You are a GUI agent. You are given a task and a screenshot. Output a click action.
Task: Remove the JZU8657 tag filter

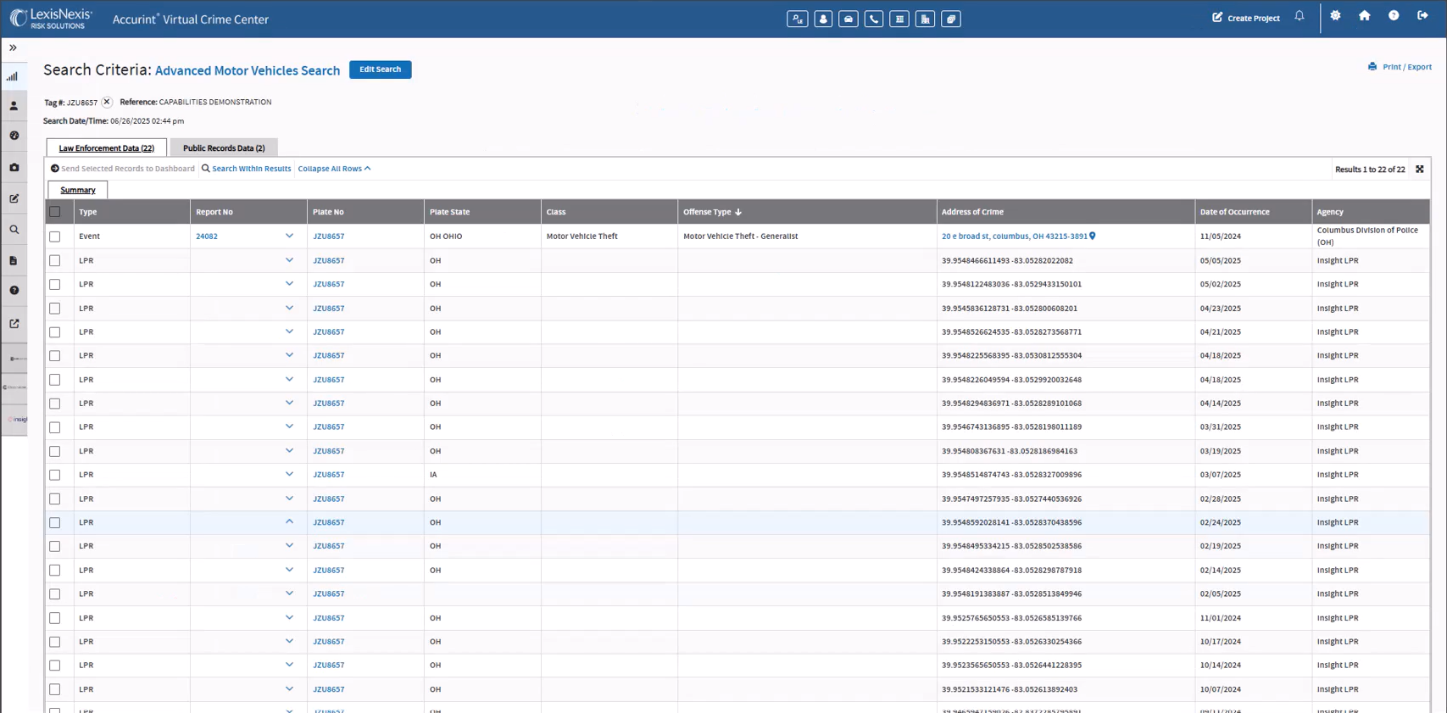(107, 103)
